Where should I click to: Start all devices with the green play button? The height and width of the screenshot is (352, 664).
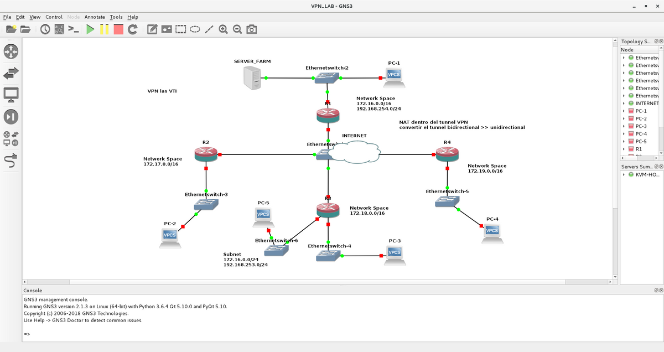(x=90, y=29)
